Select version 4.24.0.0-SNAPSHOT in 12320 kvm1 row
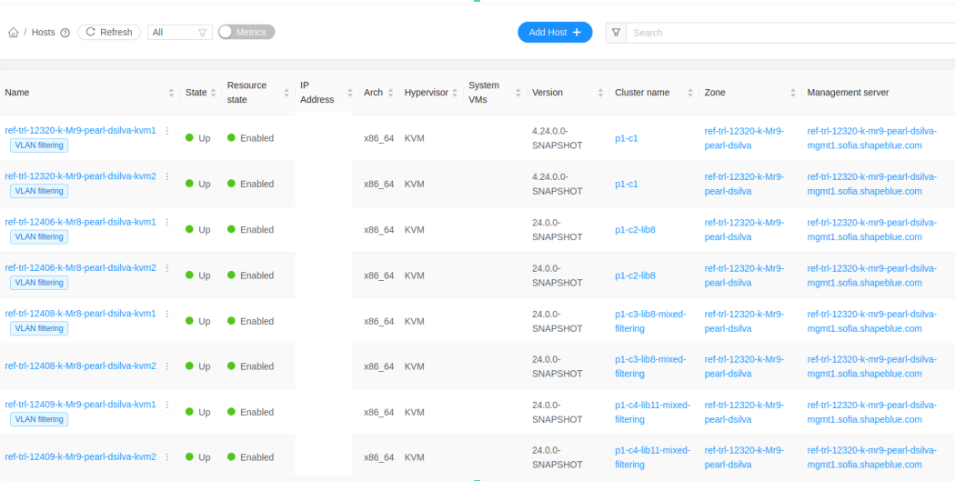The height and width of the screenshot is (481, 955). (558, 138)
